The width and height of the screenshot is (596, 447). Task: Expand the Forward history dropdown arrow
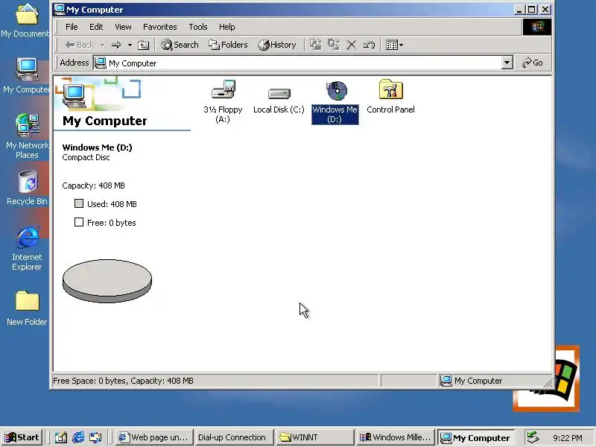(130, 45)
